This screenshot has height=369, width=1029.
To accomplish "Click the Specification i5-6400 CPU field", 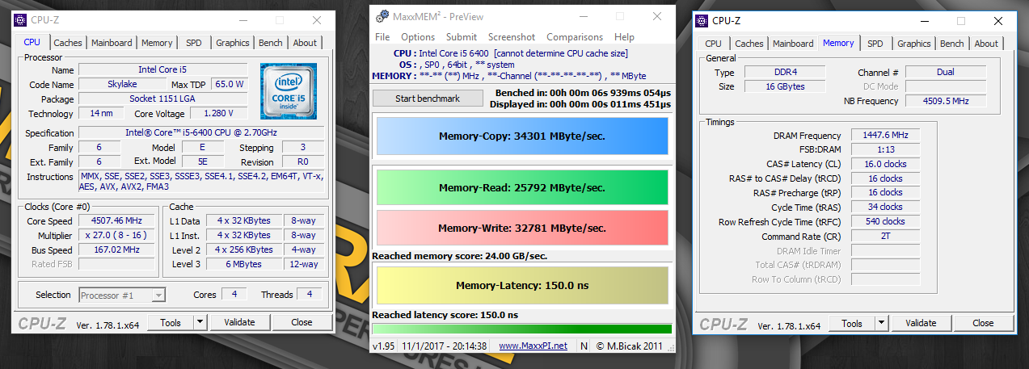I will (201, 132).
